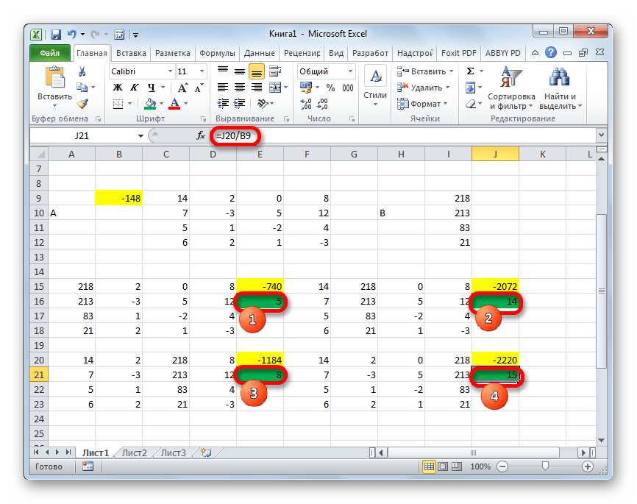
Task: Toggle align text right
Action: pos(256,88)
